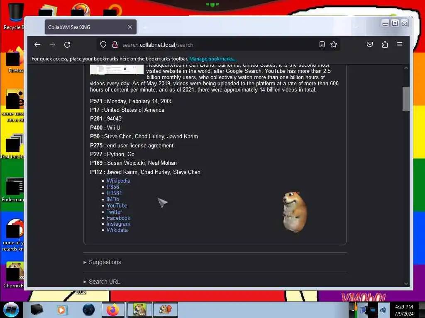Viewport: 425px width, 318px height.
Task: Click the network tray icon
Action: (x=373, y=310)
